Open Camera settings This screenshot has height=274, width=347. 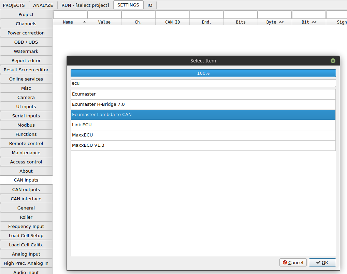click(26, 98)
